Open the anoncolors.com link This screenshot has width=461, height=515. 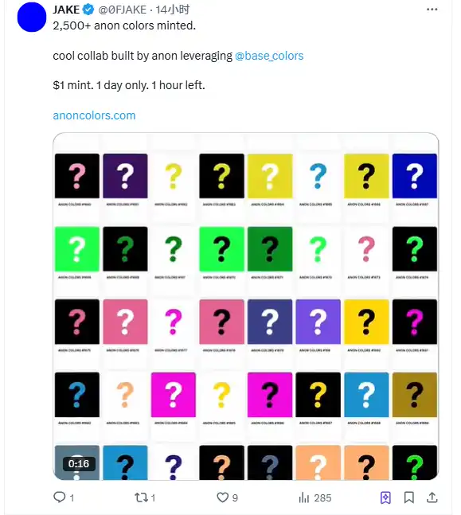point(94,115)
